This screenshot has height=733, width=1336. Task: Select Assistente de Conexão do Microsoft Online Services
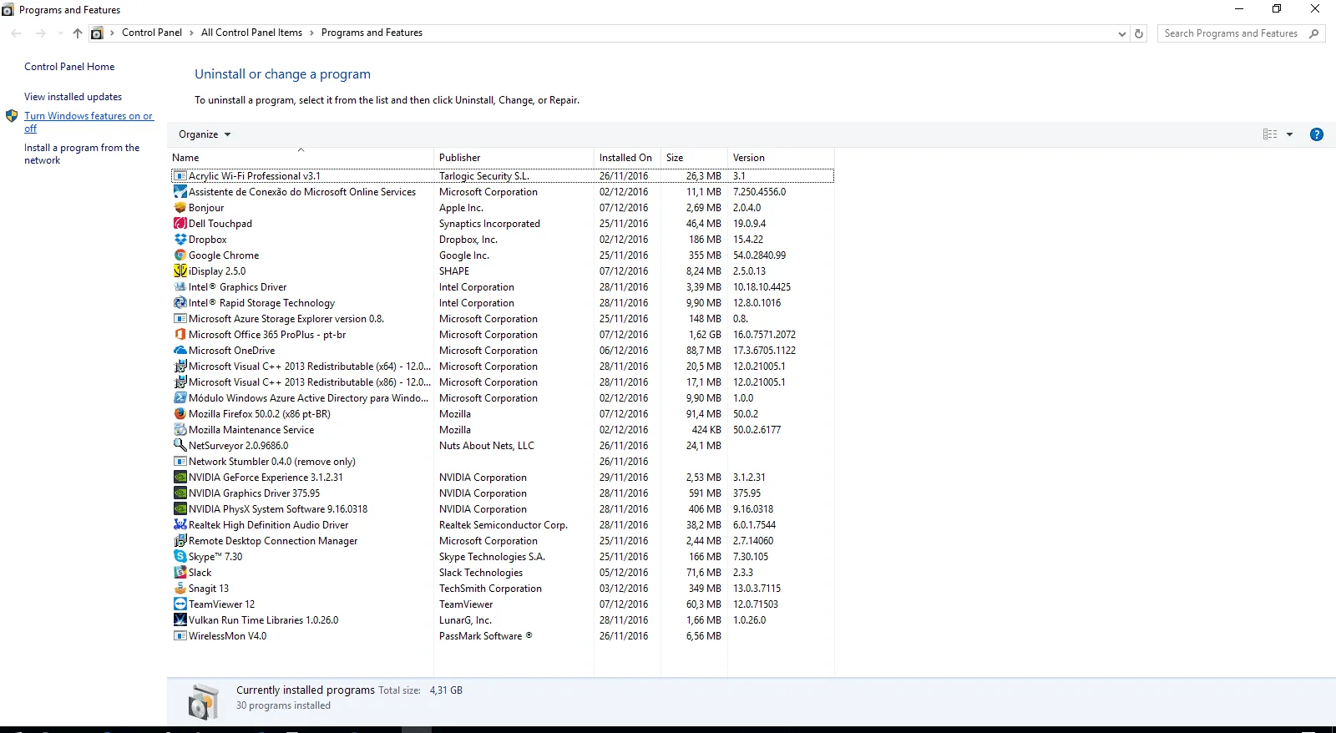(x=503, y=192)
